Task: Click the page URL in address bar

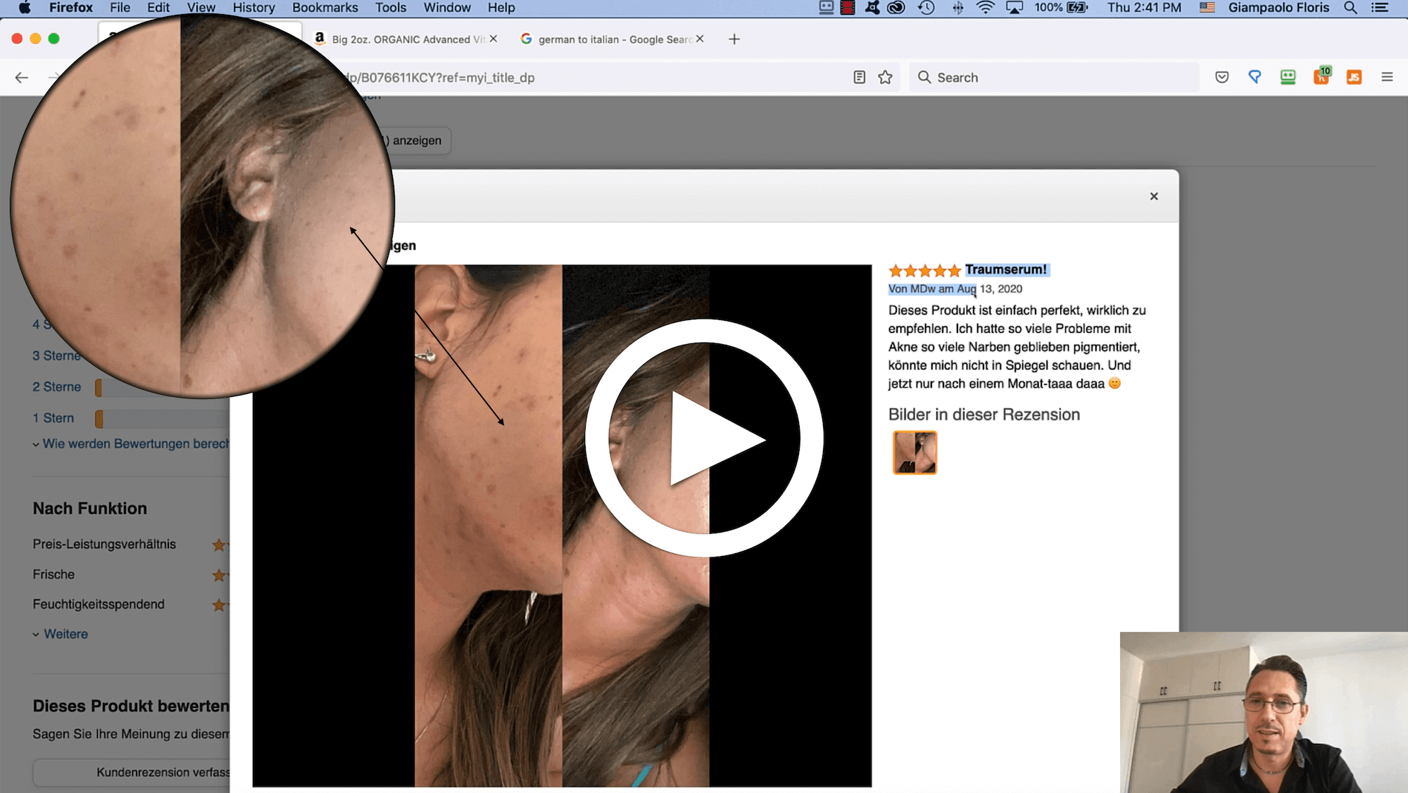Action: [x=441, y=77]
